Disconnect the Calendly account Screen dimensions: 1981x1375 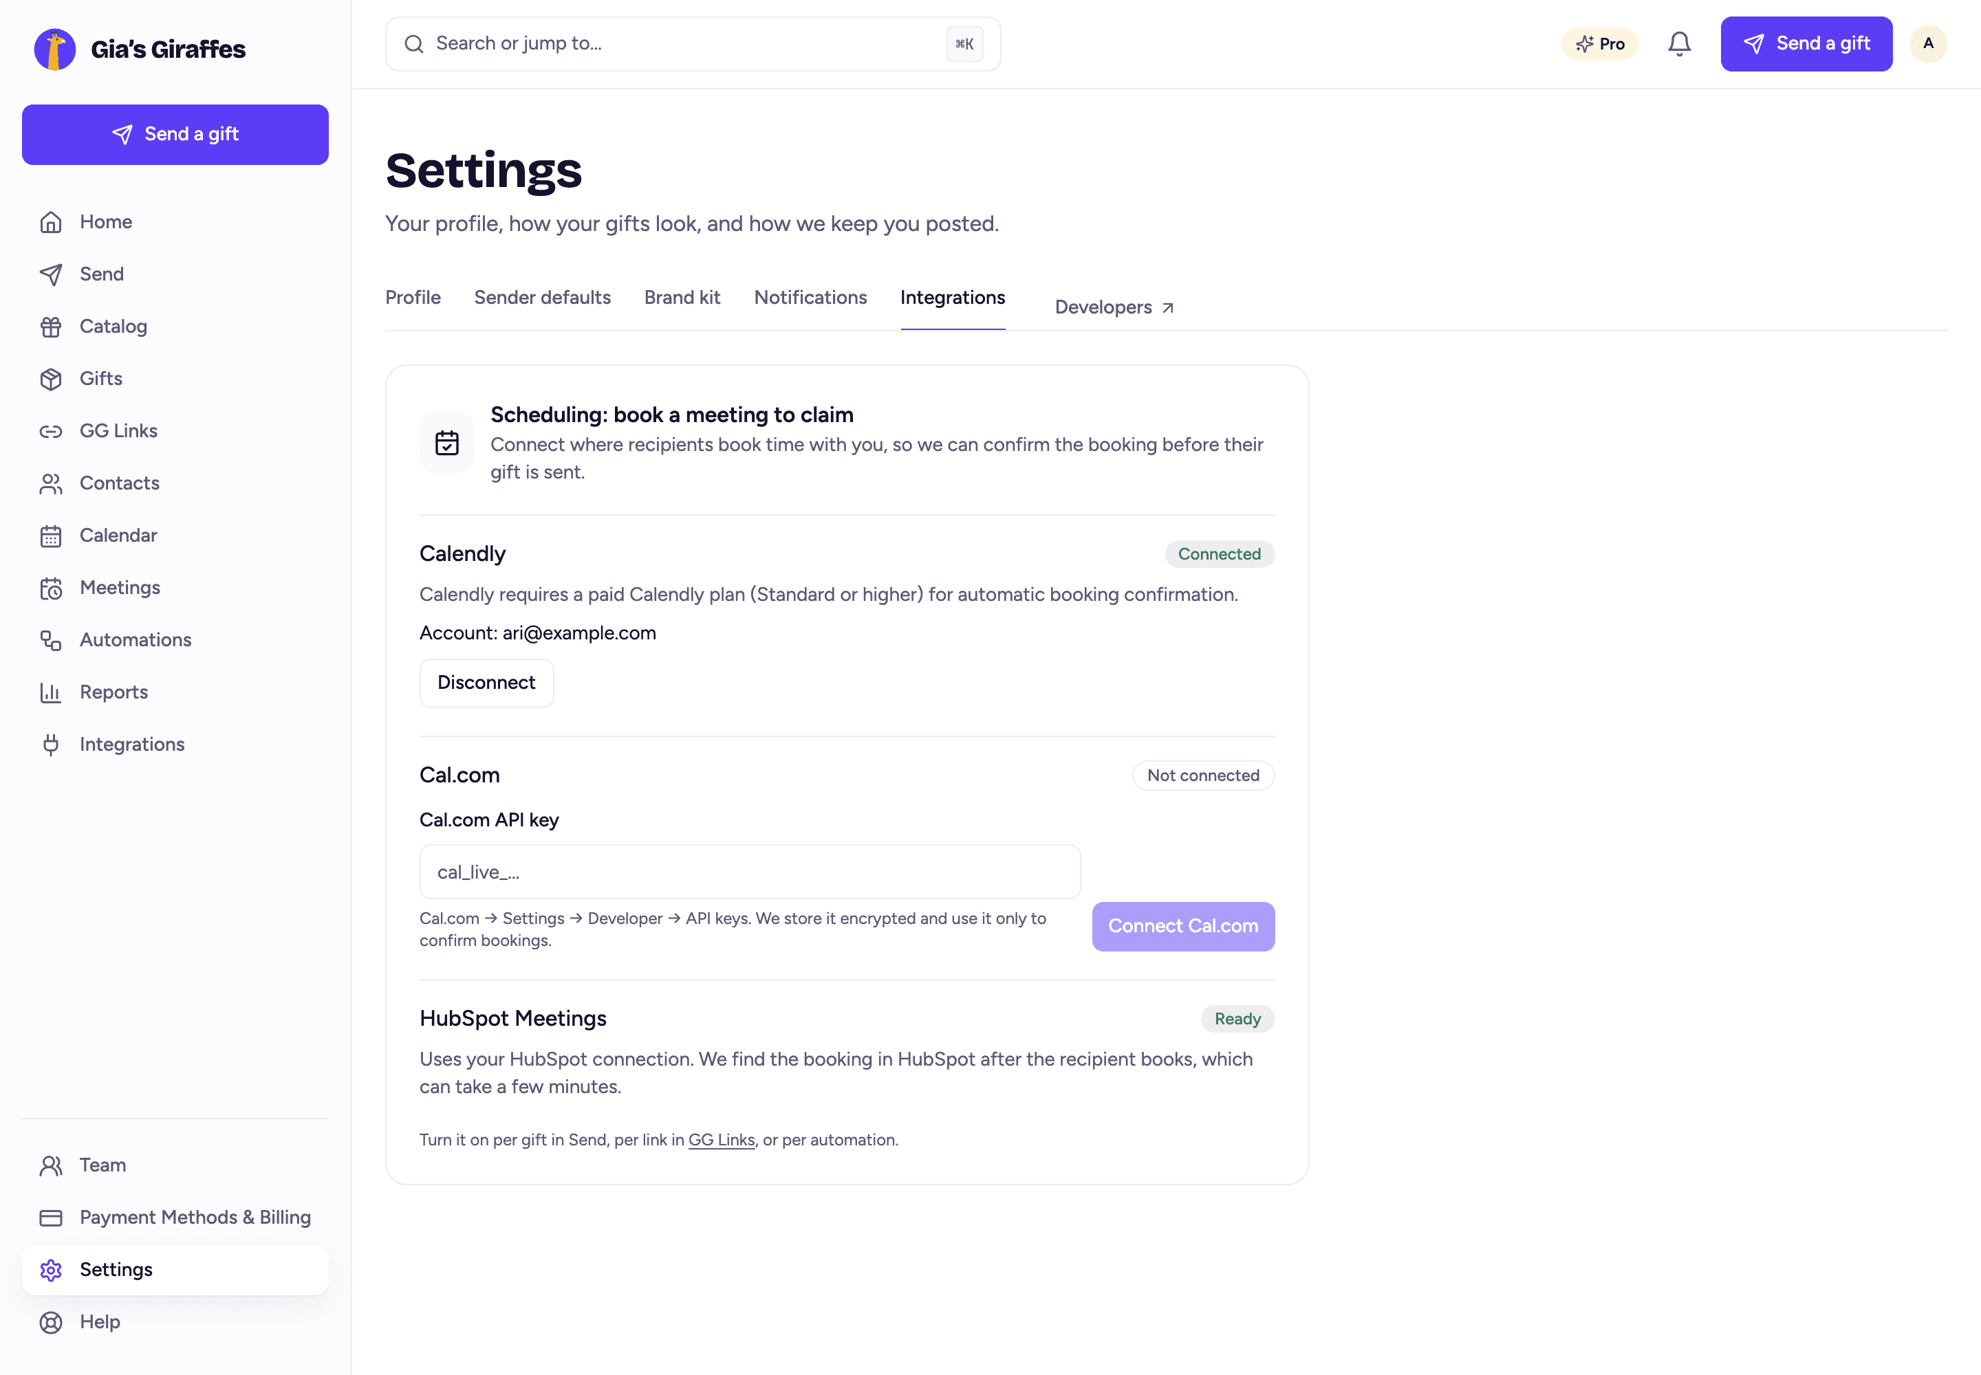click(x=486, y=683)
